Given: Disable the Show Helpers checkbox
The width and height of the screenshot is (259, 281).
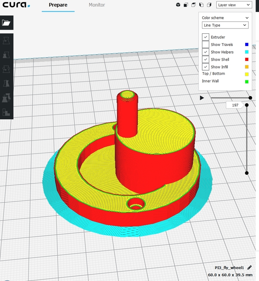Looking at the screenshot, I should 205,52.
